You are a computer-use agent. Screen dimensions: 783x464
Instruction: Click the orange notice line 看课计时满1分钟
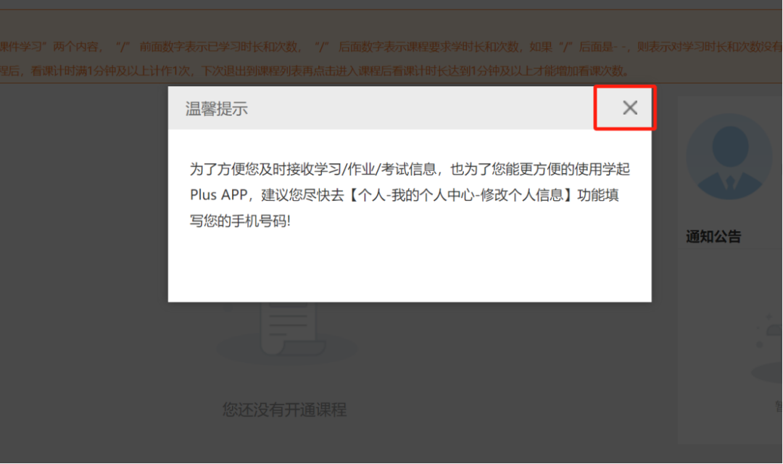pyautogui.click(x=315, y=71)
